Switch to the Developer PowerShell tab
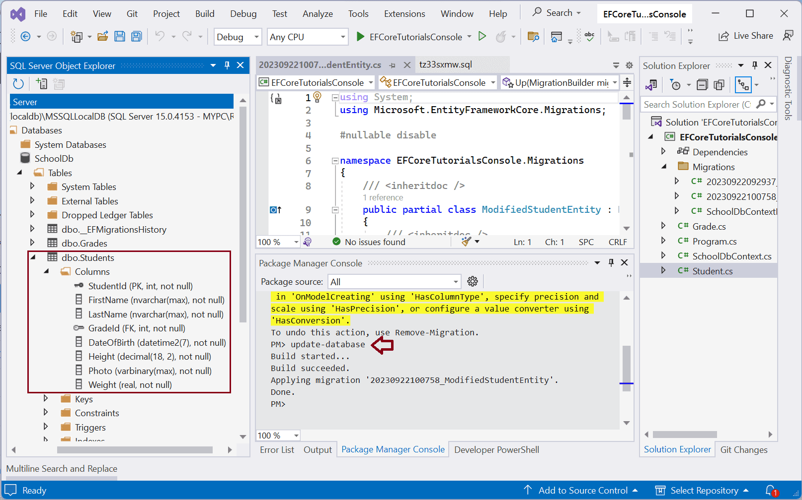 click(x=496, y=449)
